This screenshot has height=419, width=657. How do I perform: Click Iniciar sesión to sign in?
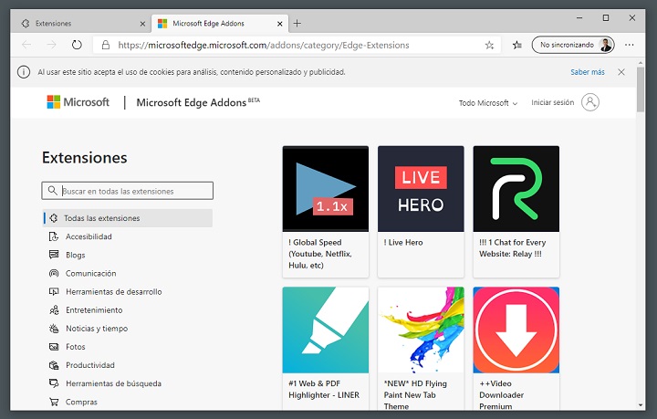[x=552, y=102]
